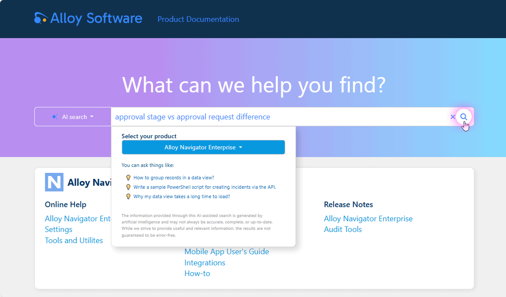Open Alloy Navigator Enterprise under Release Notes
506x297 pixels.
(x=368, y=219)
